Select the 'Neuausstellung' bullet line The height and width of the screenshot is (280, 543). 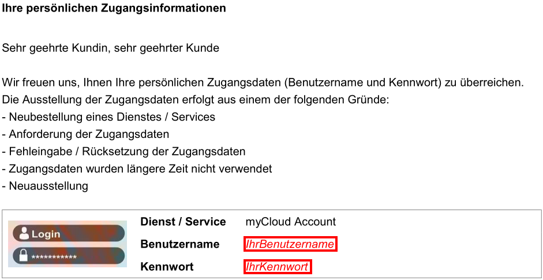click(x=46, y=186)
